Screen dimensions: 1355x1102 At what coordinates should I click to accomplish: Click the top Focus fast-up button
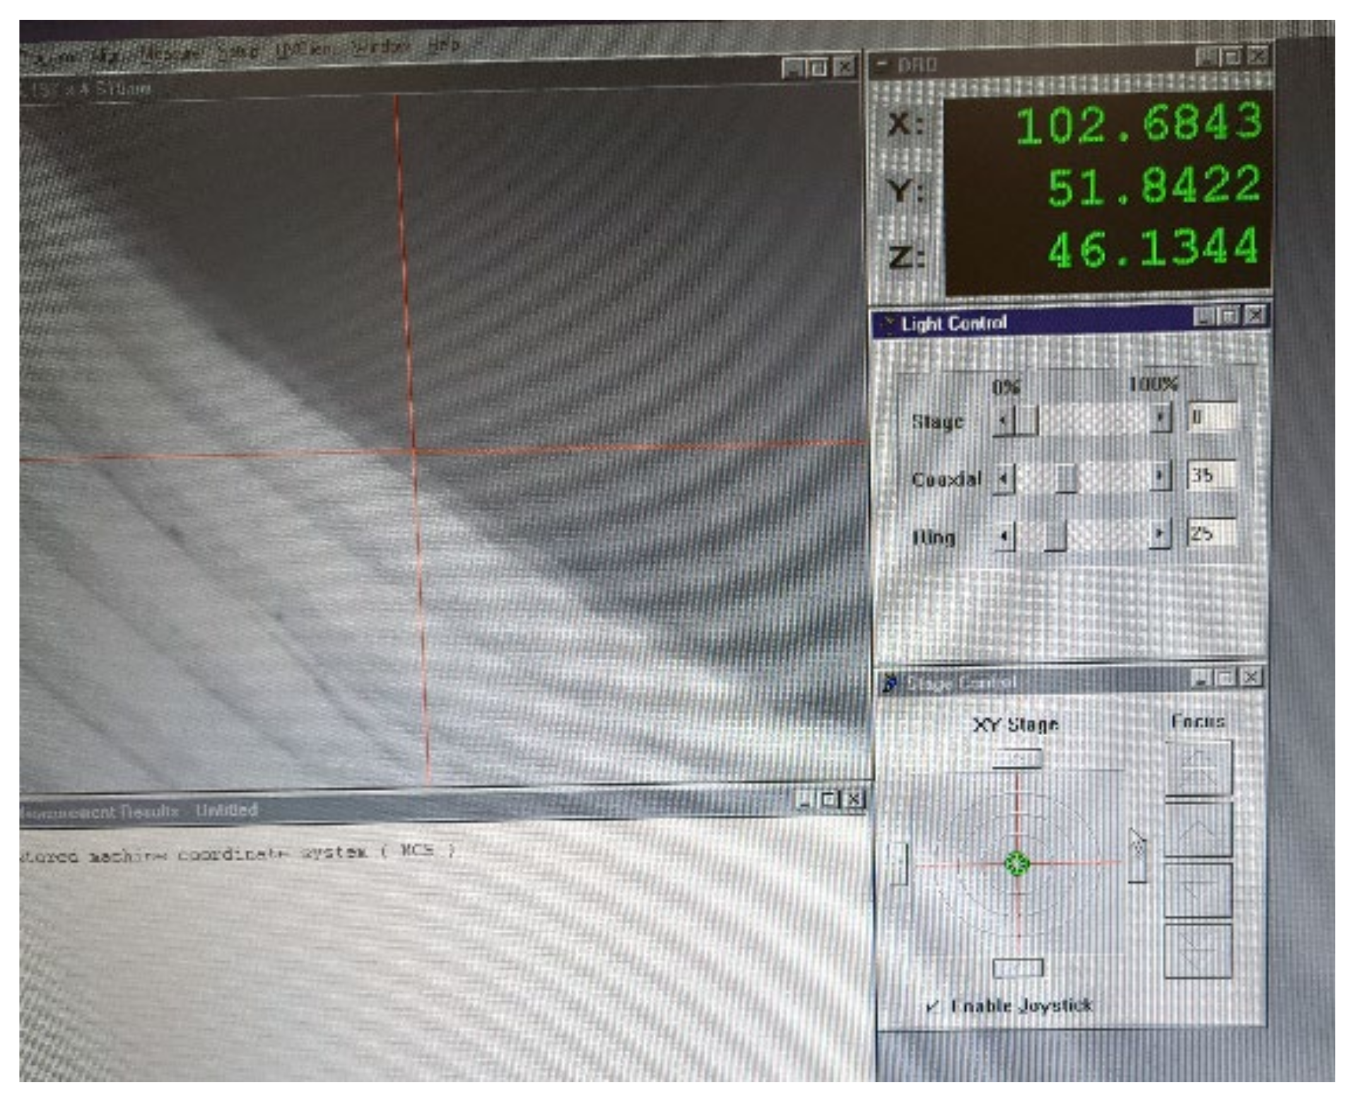(x=1199, y=767)
